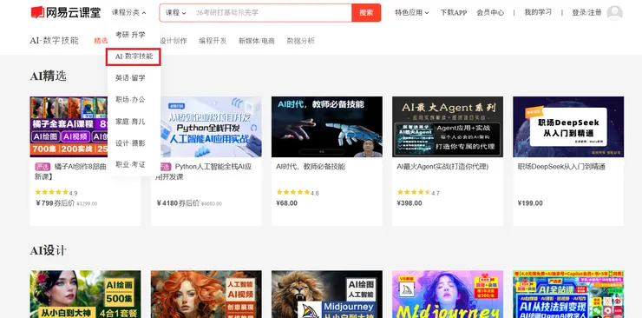Image resolution: width=642 pixels, height=318 pixels.
Task: Open 职场DeepSeek从入门到精通 thumbnail
Action: click(x=568, y=127)
